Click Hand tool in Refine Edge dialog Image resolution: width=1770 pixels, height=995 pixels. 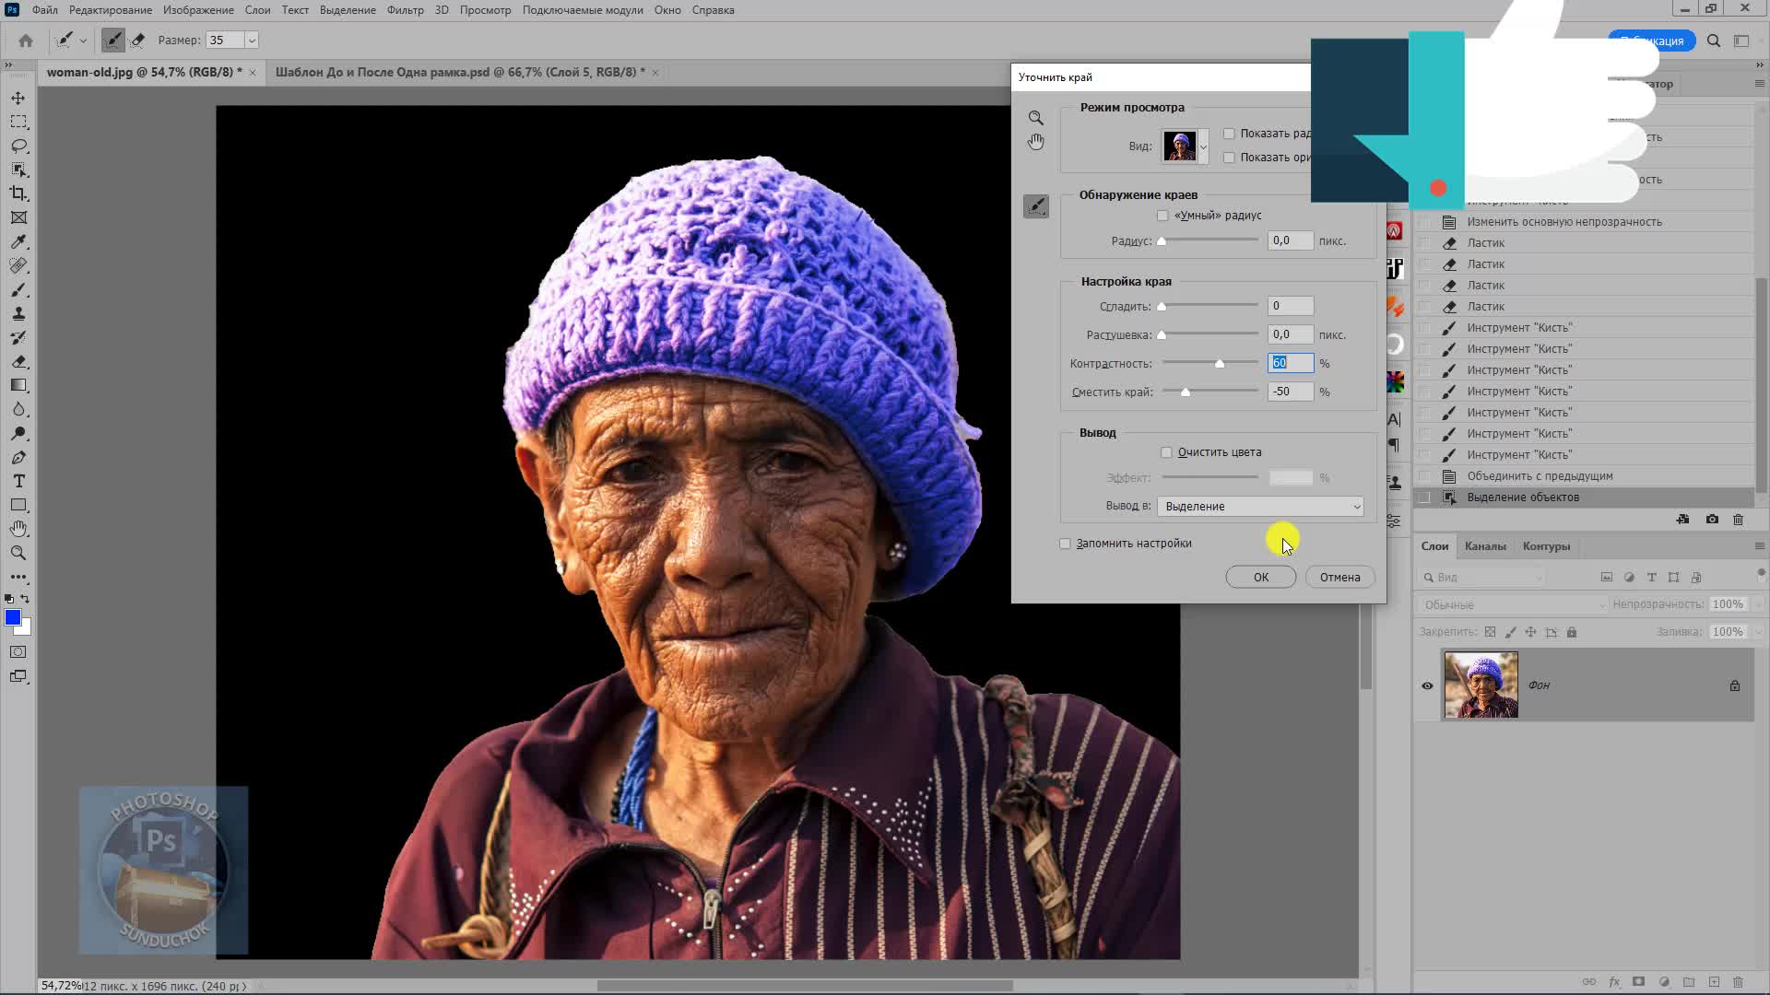[x=1036, y=141]
